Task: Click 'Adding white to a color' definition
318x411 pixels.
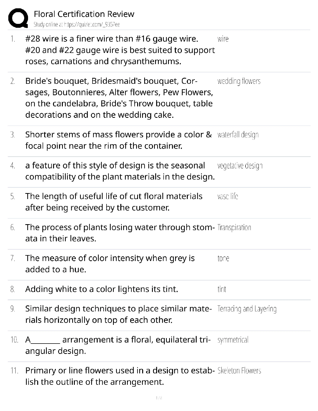Action: click(102, 289)
